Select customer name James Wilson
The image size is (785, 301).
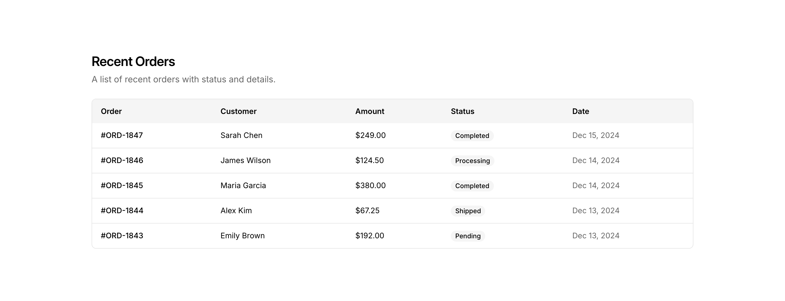245,160
